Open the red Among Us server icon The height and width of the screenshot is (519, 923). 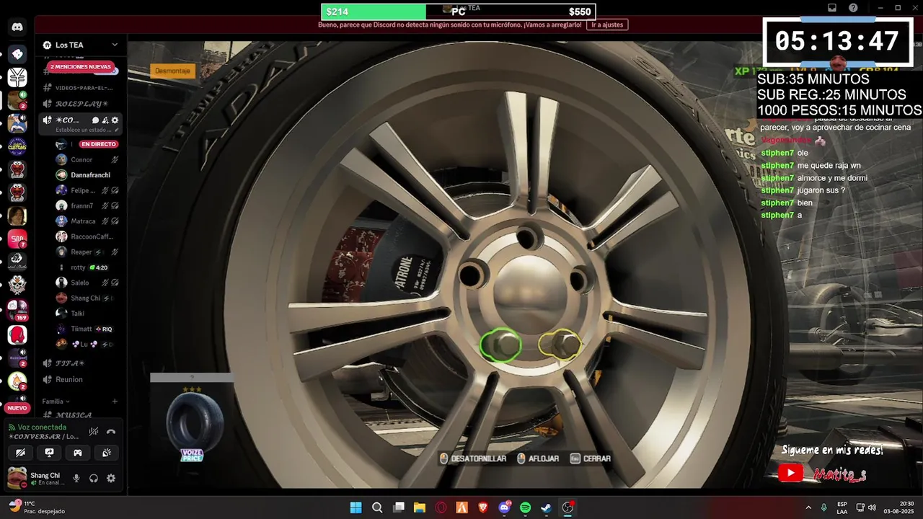pyautogui.click(x=17, y=334)
